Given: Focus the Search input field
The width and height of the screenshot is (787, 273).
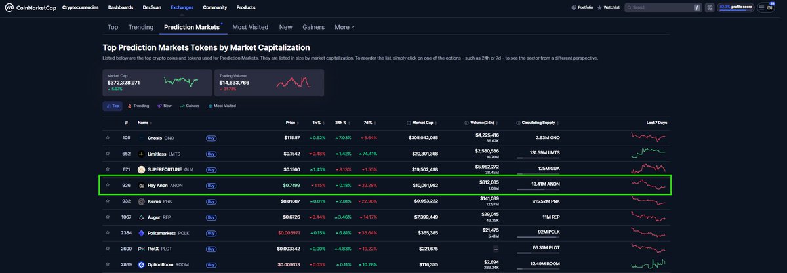Looking at the screenshot, I should click(x=662, y=7).
